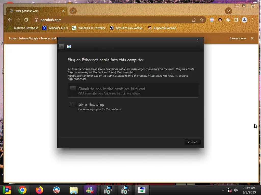The image size is (261, 195).
Task: Open Google Chrome from taskbar
Action: (22, 190)
